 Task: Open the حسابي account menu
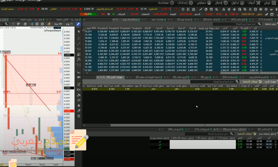point(204,3)
